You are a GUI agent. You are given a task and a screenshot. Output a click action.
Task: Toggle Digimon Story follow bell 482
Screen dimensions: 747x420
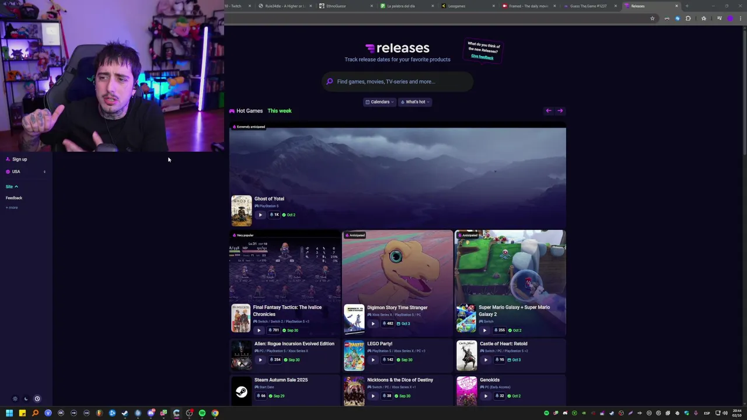[388, 324]
